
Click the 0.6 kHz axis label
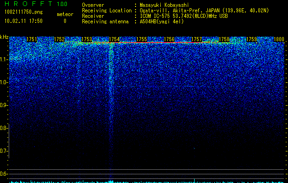click(4, 174)
